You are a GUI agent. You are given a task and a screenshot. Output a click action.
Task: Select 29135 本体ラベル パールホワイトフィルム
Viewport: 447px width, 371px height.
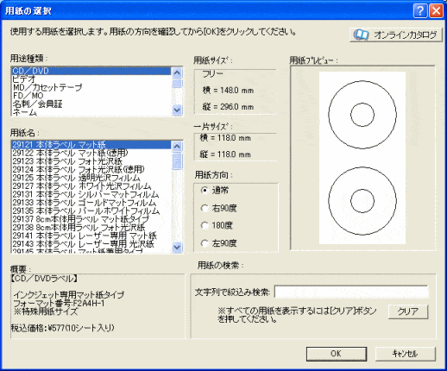pos(91,211)
